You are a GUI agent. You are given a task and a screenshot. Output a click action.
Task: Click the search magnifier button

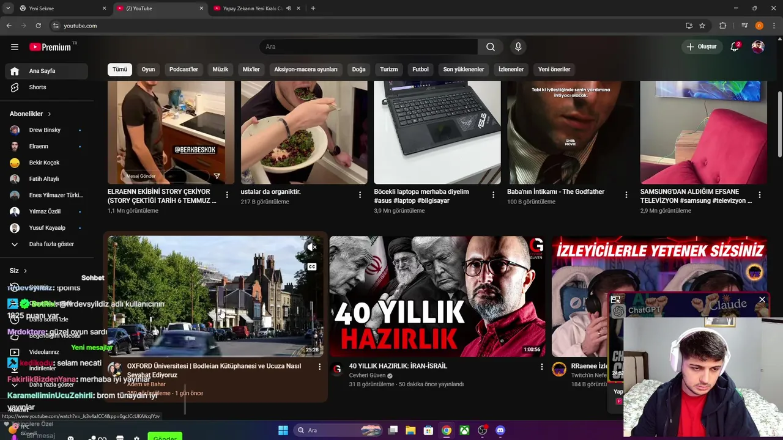pyautogui.click(x=491, y=47)
